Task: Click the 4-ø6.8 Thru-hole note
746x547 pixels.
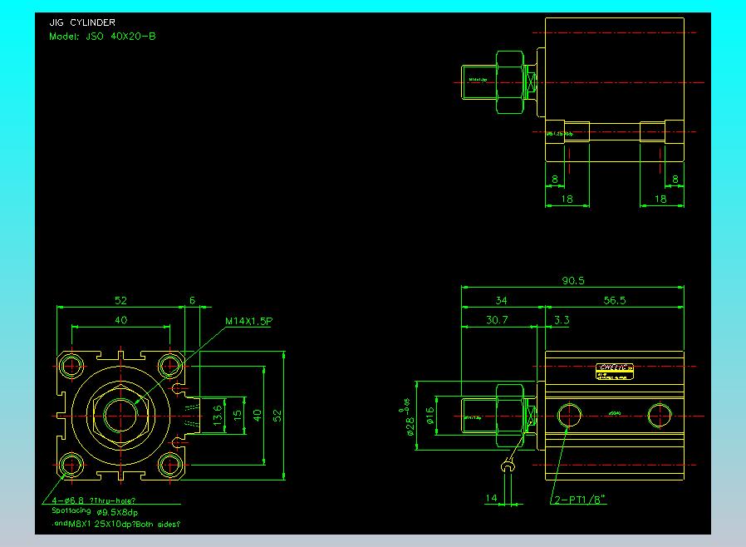Action: coord(94,500)
